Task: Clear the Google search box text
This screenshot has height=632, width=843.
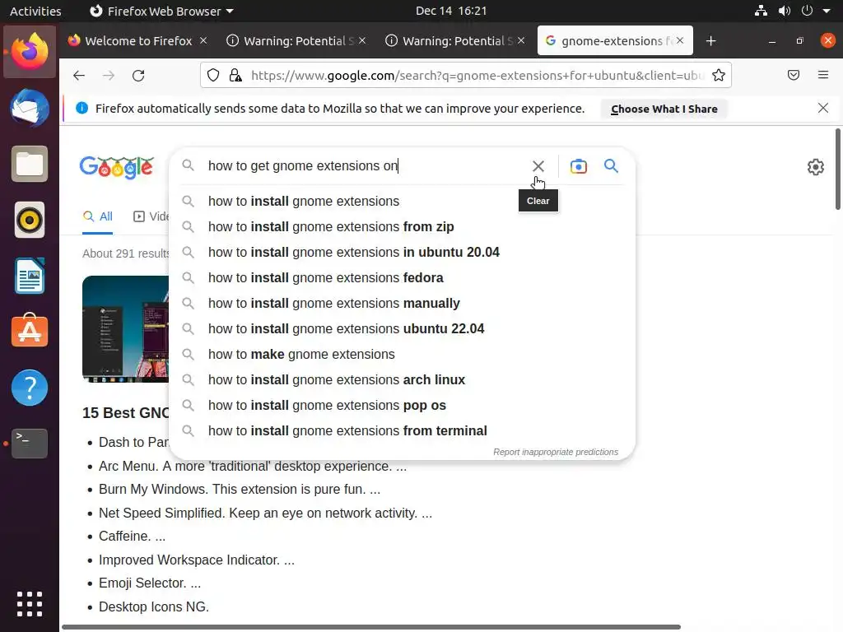Action: tap(538, 166)
